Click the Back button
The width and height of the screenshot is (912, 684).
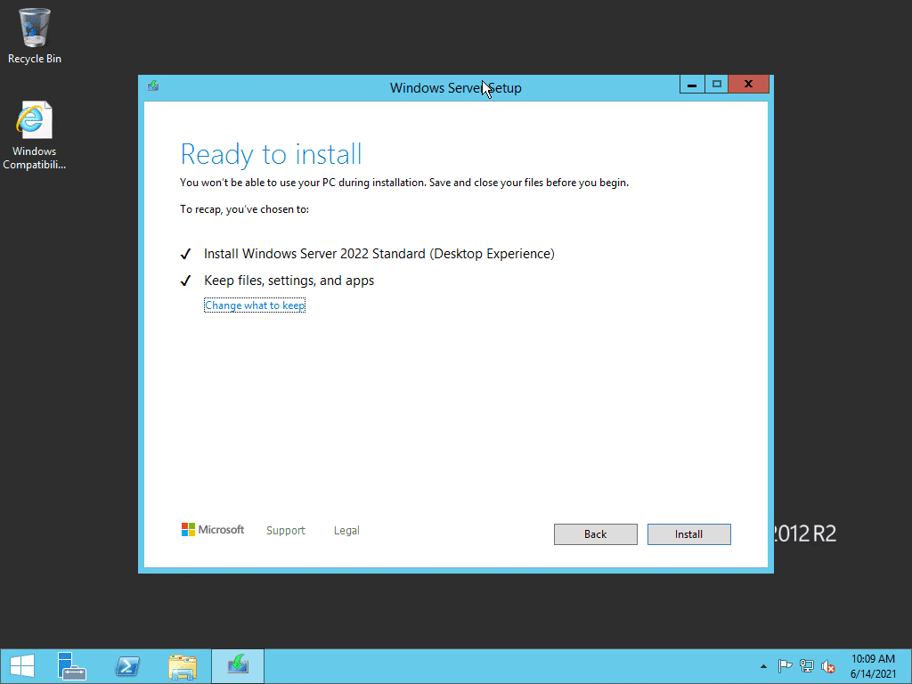tap(595, 534)
